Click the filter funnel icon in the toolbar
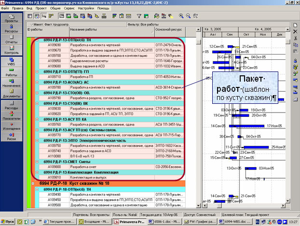 (139, 15)
